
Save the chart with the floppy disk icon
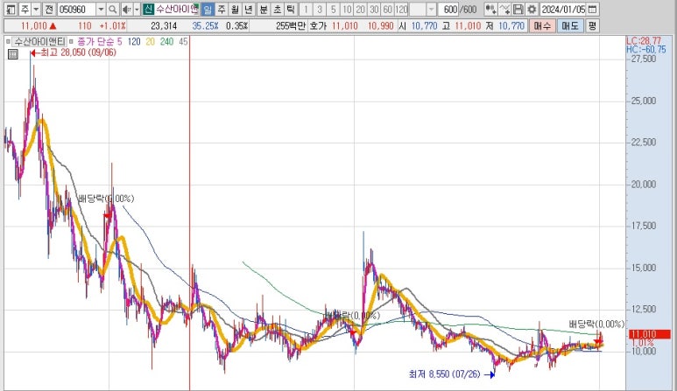pos(518,9)
